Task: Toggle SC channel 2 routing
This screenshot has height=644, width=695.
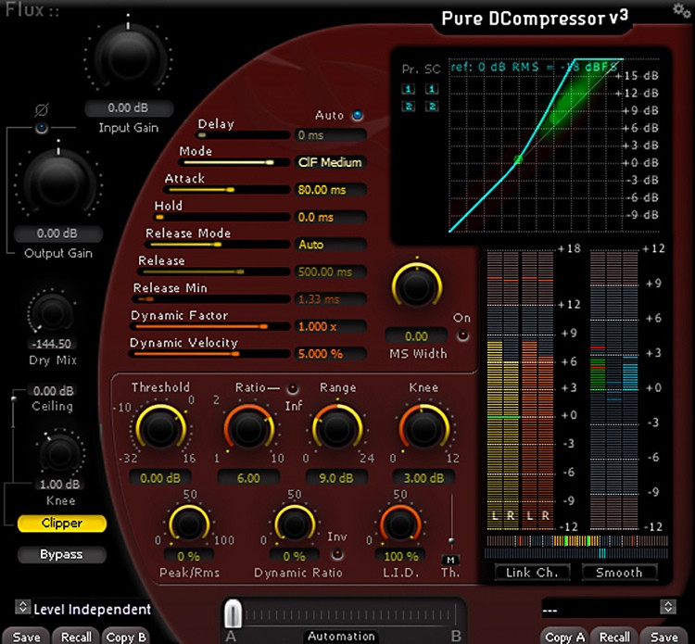Action: click(432, 107)
